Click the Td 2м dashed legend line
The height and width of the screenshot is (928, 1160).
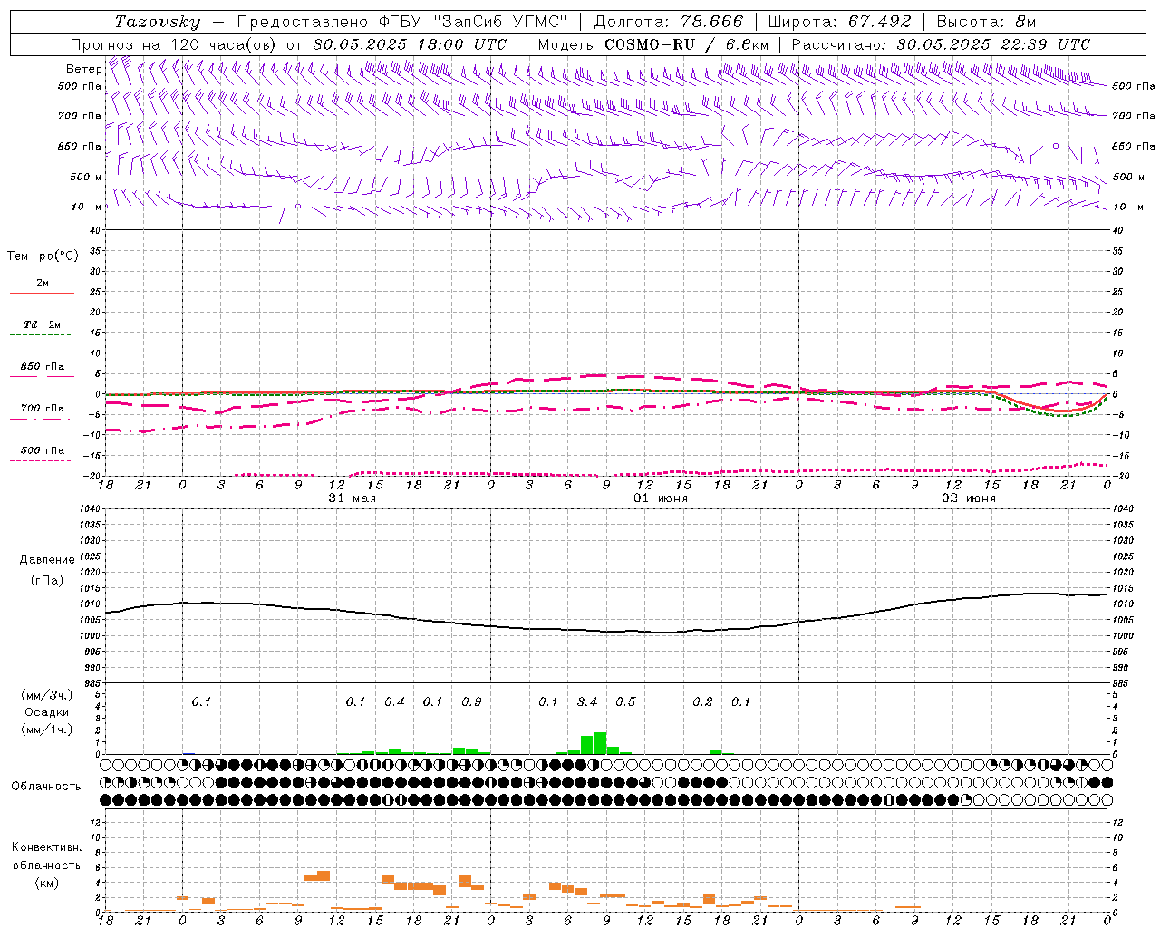point(42,334)
